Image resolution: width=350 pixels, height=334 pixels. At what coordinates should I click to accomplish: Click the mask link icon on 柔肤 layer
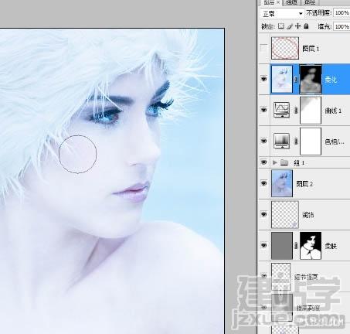click(x=296, y=246)
